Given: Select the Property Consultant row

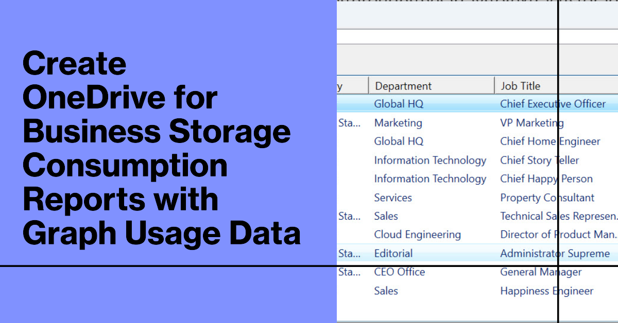Looking at the screenshot, I should pos(547,198).
